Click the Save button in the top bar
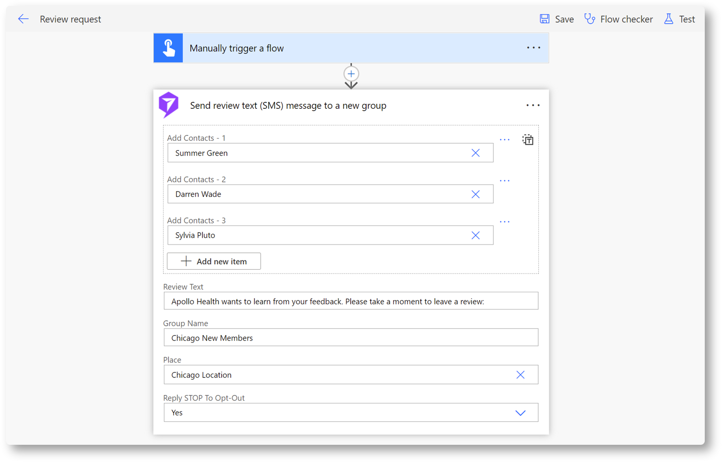 click(x=557, y=19)
